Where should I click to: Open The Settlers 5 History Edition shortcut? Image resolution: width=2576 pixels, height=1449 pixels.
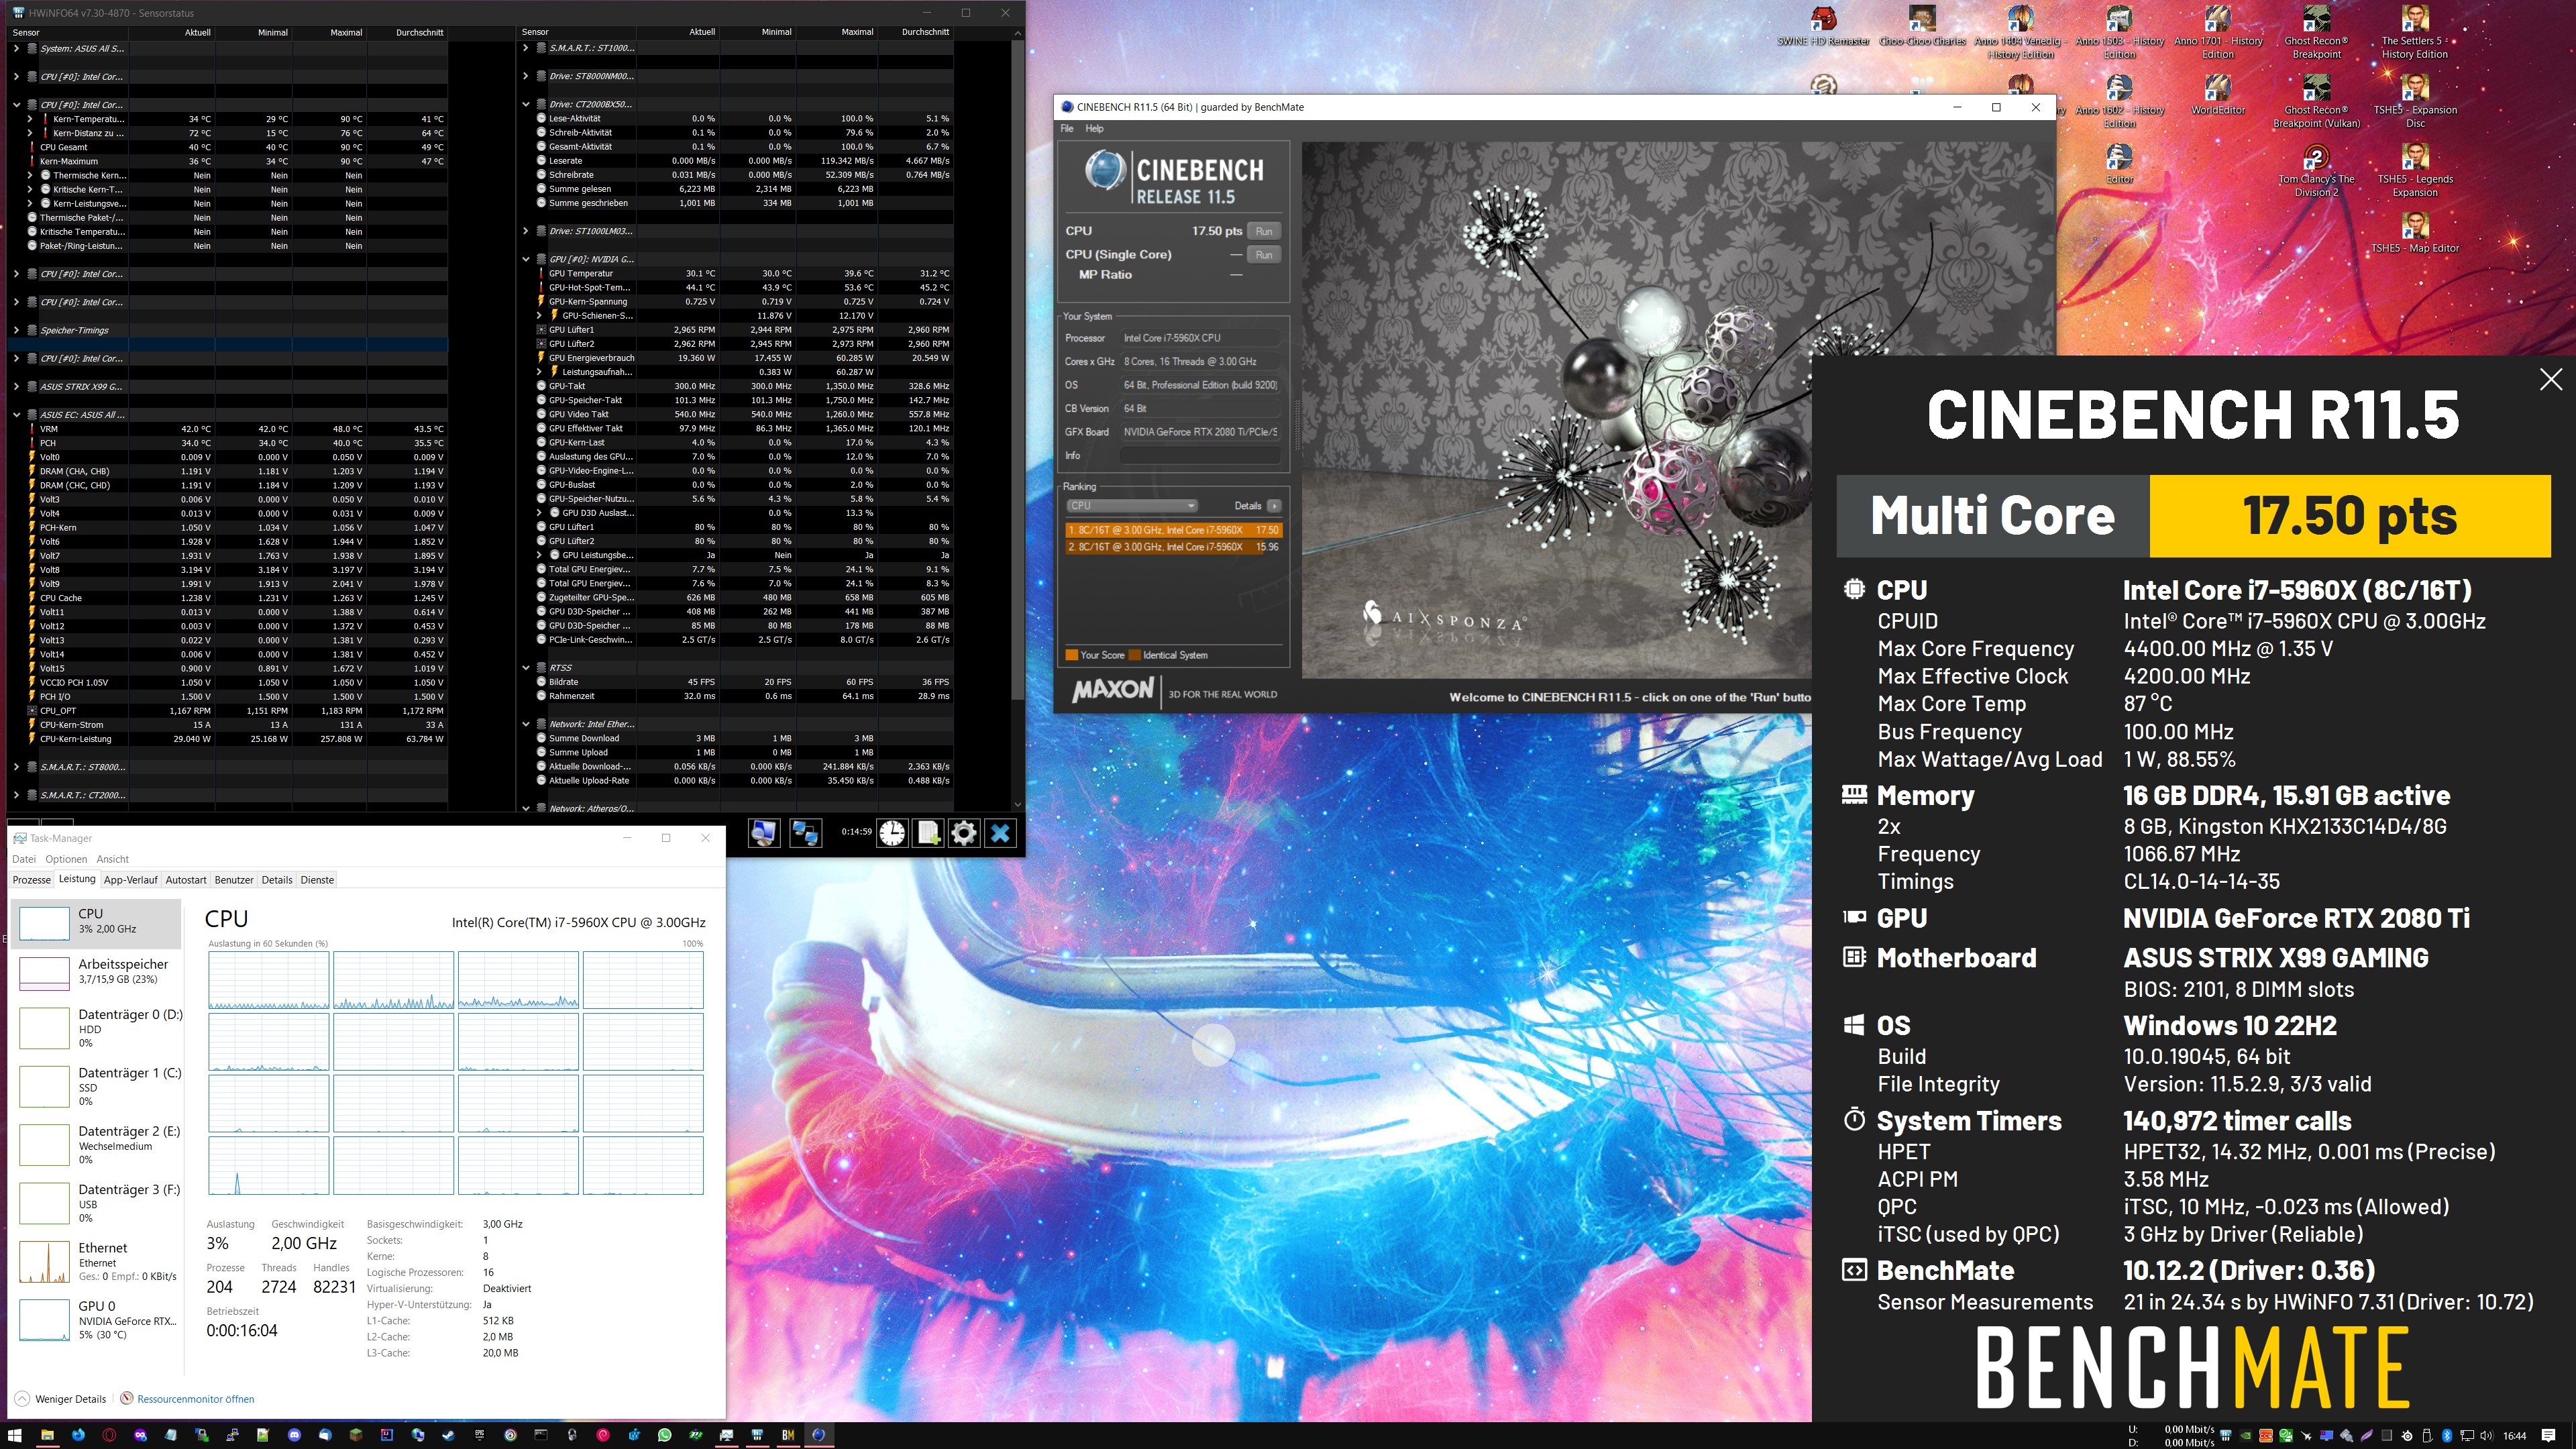tap(2414, 33)
